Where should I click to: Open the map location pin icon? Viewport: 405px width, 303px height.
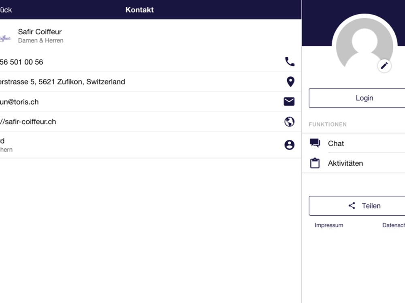[290, 82]
